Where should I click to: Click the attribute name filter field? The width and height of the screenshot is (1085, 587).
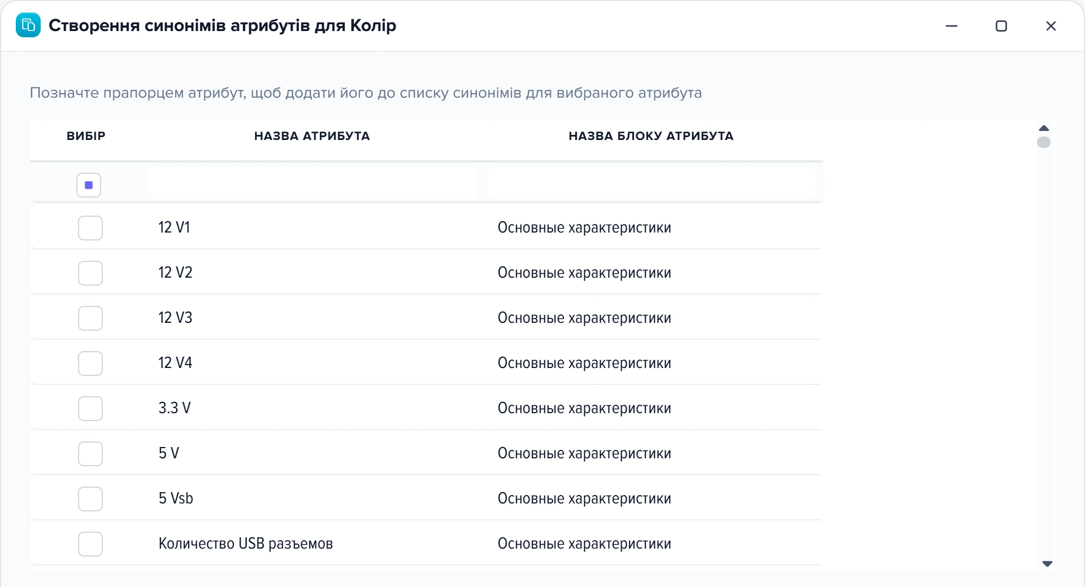(313, 183)
